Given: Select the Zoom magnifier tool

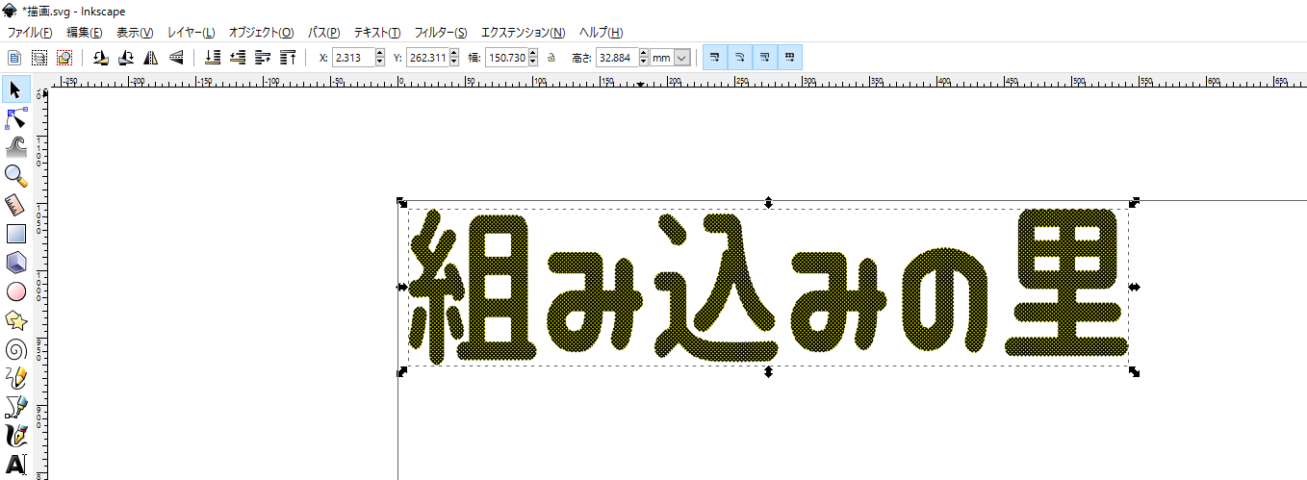Looking at the screenshot, I should pos(15,175).
